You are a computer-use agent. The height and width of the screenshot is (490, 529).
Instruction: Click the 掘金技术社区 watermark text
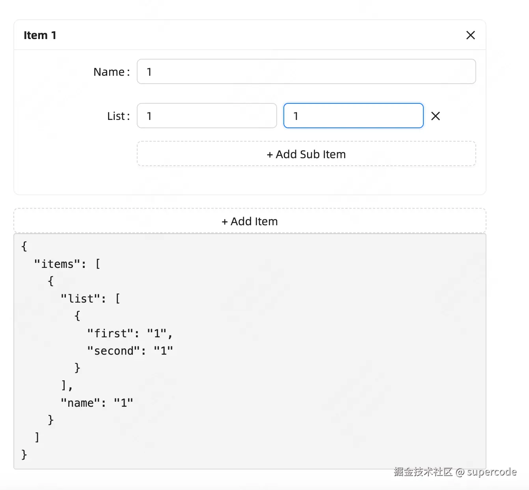click(x=423, y=472)
